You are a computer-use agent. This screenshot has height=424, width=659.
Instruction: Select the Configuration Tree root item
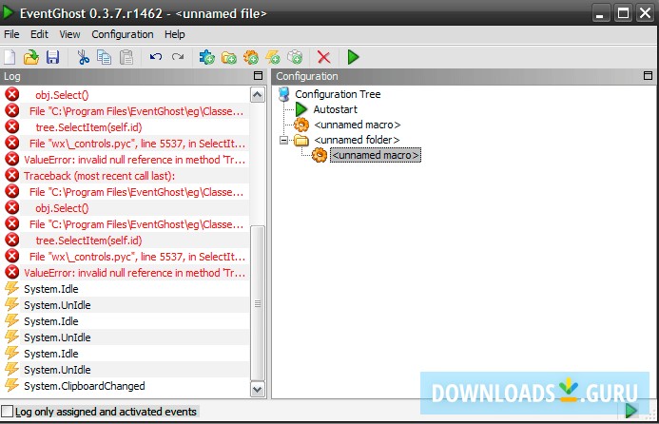(338, 94)
